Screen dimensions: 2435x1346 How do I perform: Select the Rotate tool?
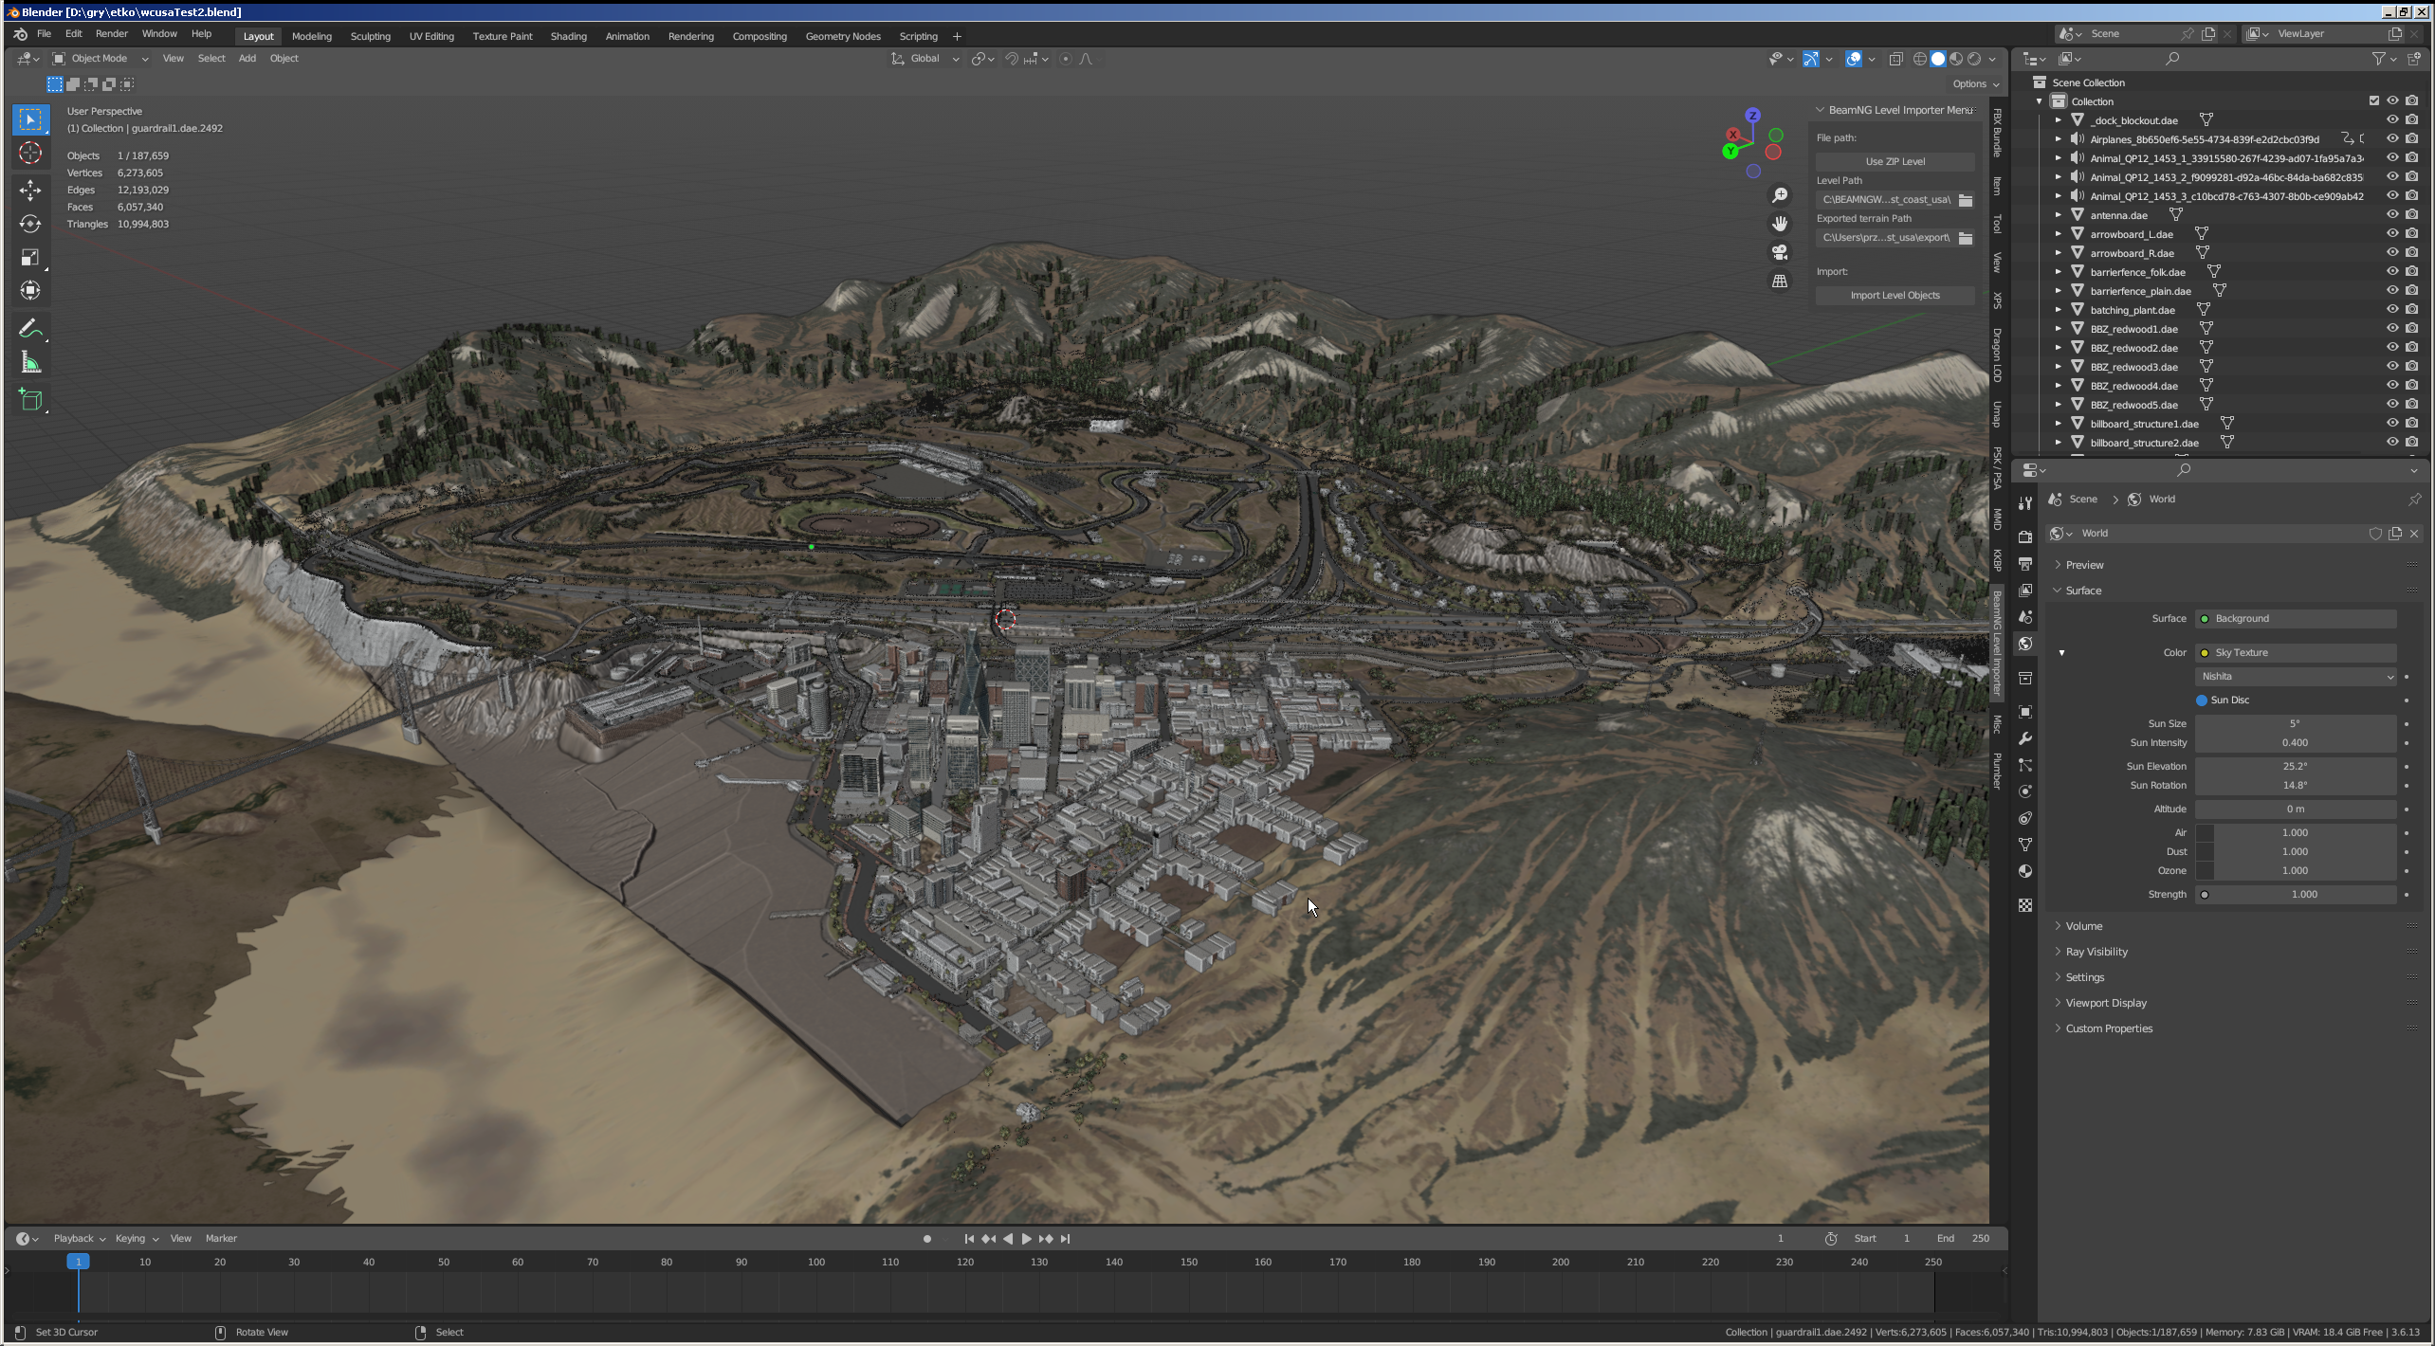point(30,224)
